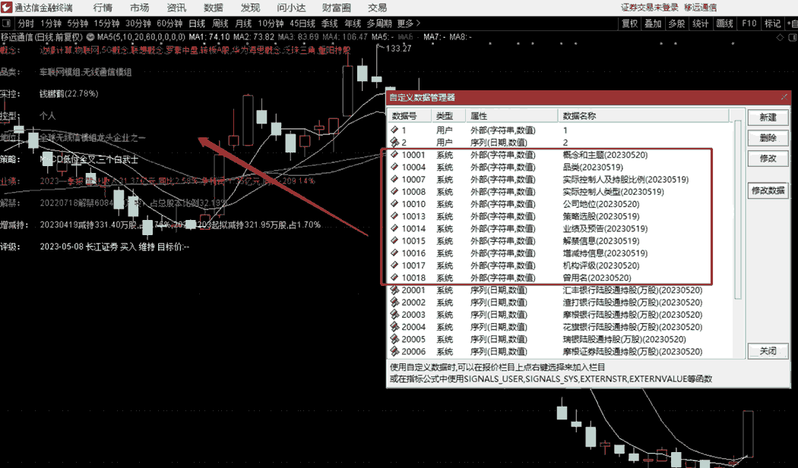Click the tag icon of row 10017

coord(394,265)
